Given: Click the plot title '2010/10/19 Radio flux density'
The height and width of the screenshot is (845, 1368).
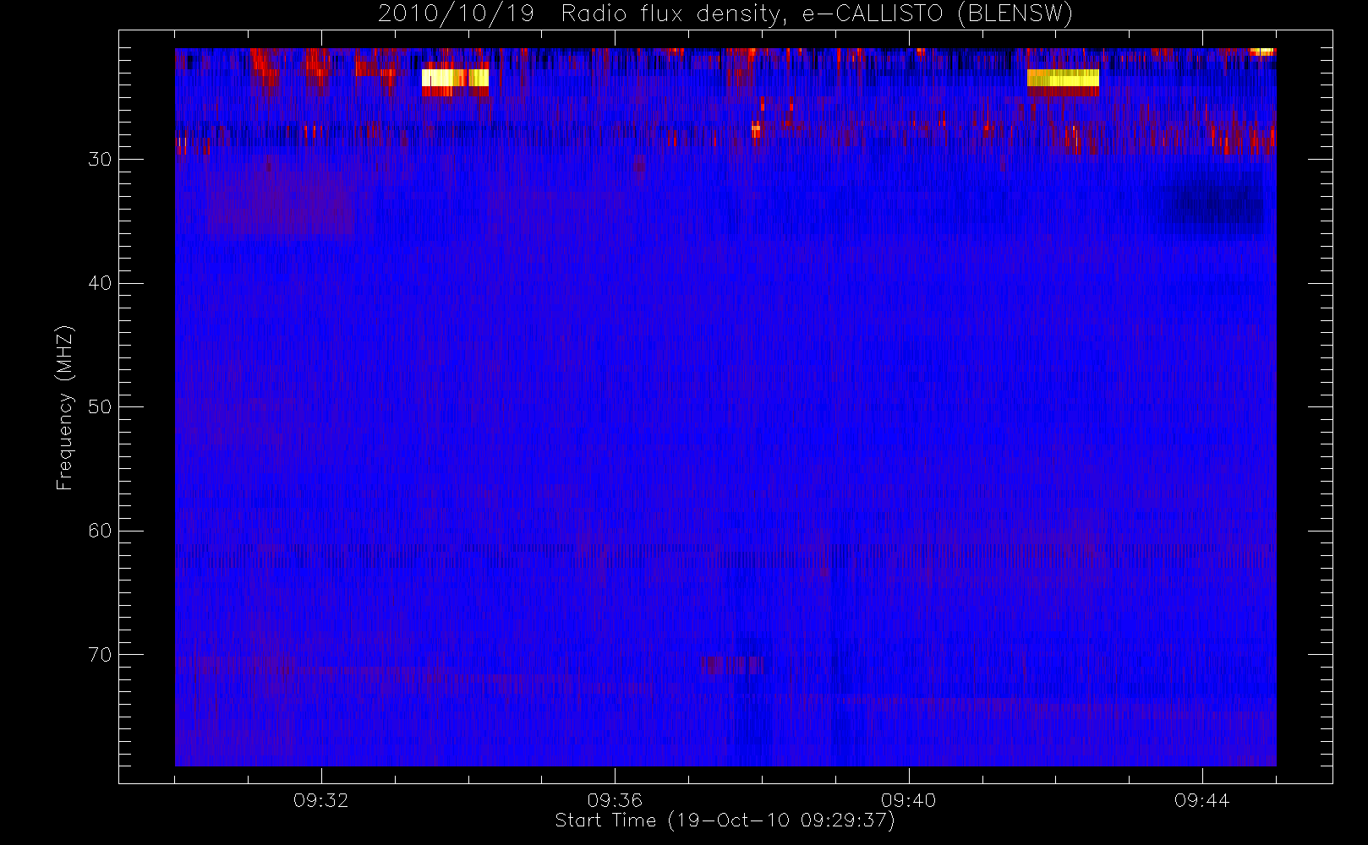Looking at the screenshot, I should 725,14.
